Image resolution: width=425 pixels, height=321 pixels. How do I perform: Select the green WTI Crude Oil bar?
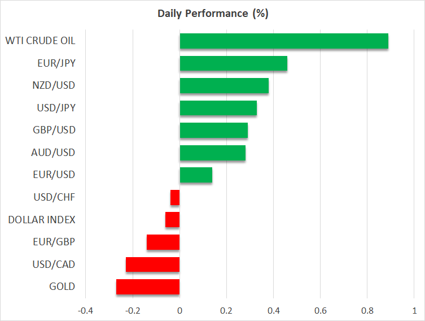(x=283, y=41)
